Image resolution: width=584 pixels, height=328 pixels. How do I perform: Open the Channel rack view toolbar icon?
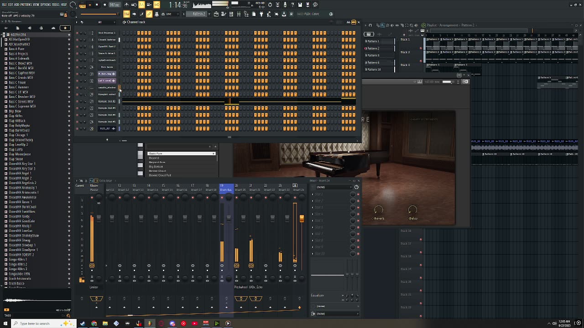(x=231, y=14)
